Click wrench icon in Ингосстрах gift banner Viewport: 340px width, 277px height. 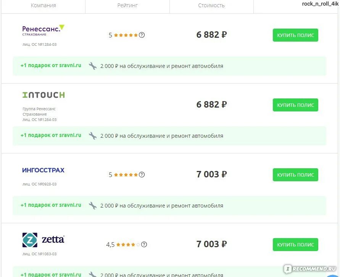click(93, 206)
